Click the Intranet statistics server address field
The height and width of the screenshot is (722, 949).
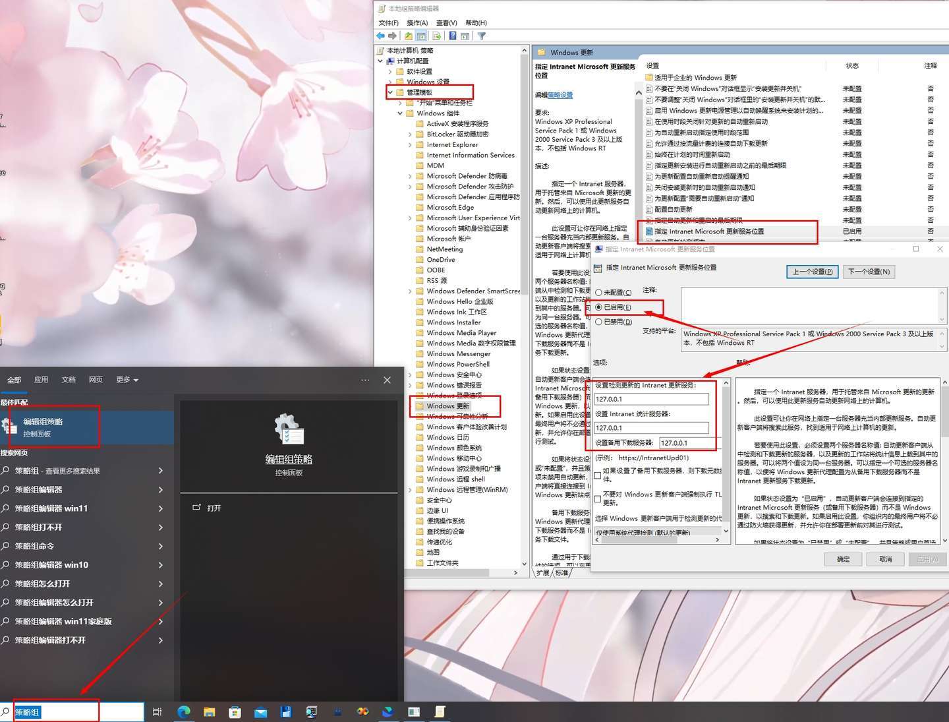pos(652,428)
